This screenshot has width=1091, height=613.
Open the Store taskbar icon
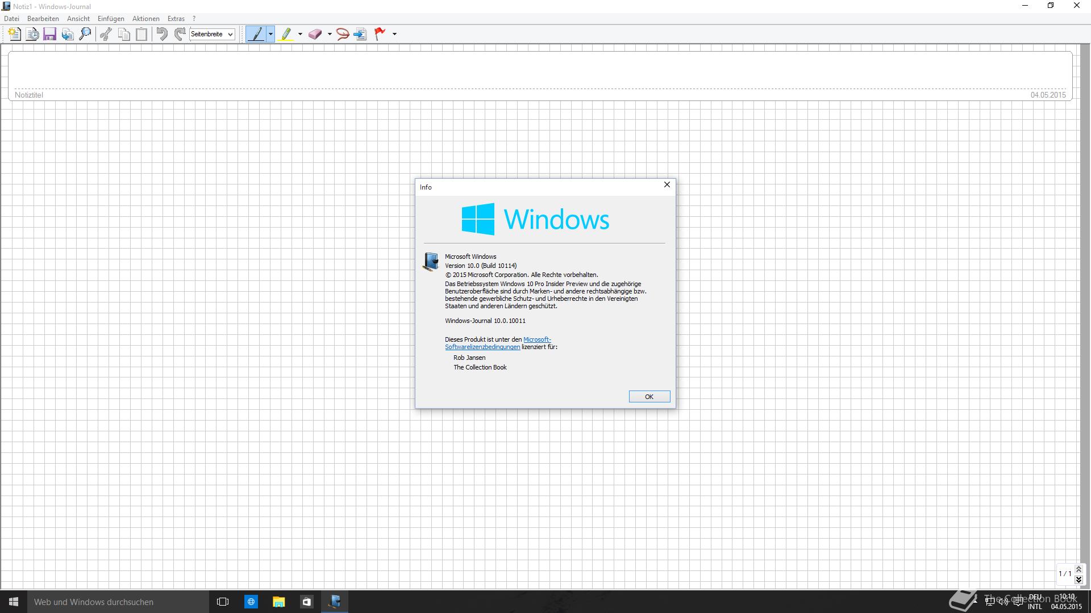point(306,602)
